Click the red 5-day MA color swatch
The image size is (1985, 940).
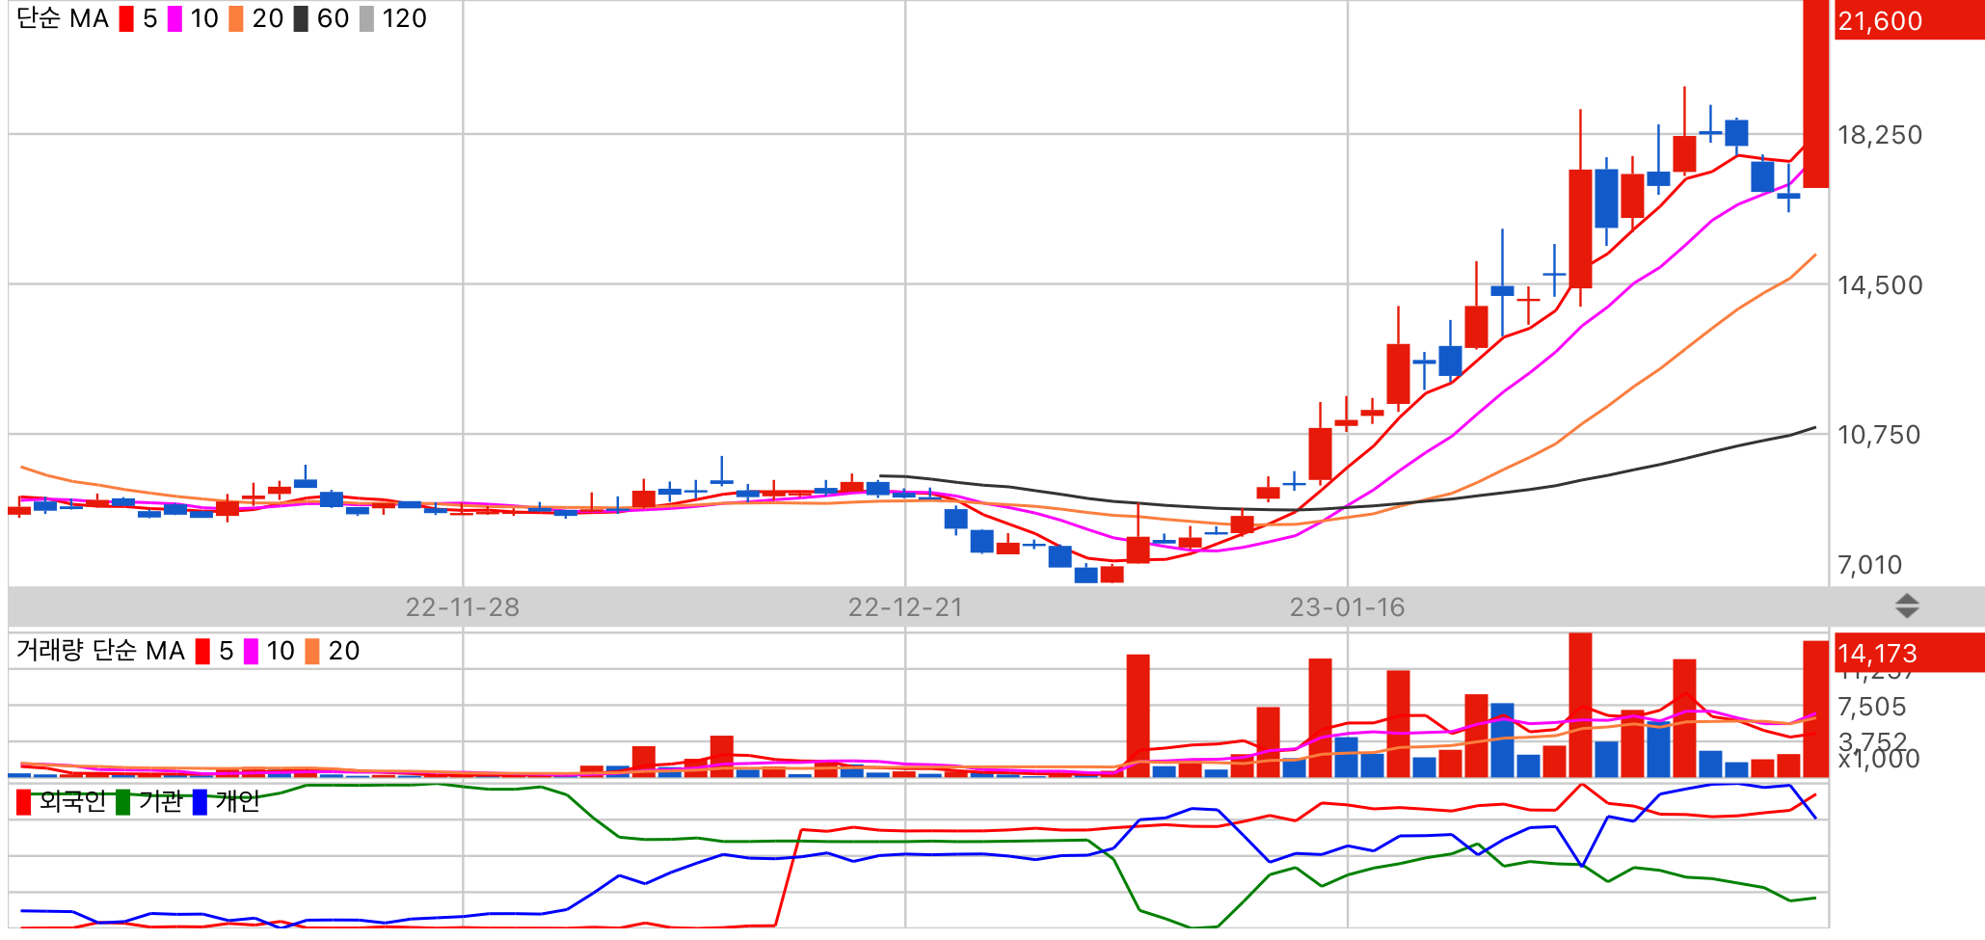tap(126, 19)
